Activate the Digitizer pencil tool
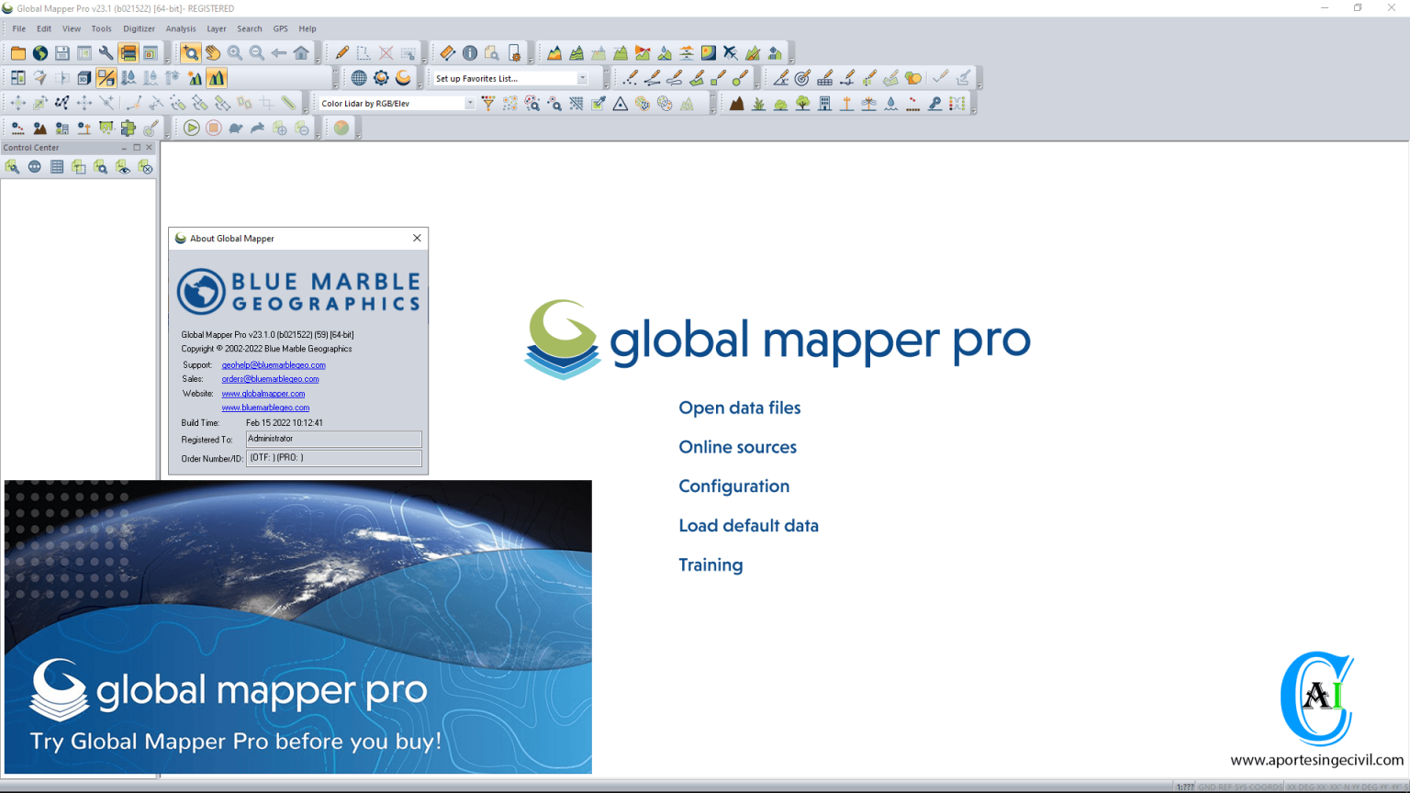 pos(341,52)
